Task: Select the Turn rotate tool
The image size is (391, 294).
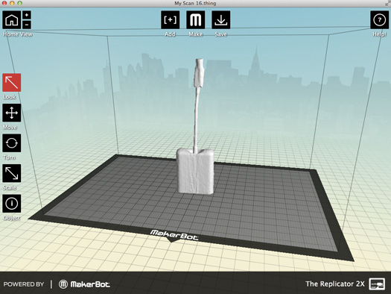Action: coord(12,143)
